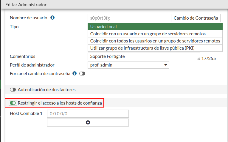The width and height of the screenshot is (228, 142).
Task: Click the Perfil de administrador label
Action: [32, 65]
